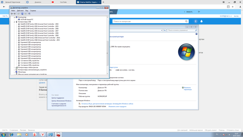Select ACPI x64-based PC device
The image size is (243, 137).
(27, 19)
